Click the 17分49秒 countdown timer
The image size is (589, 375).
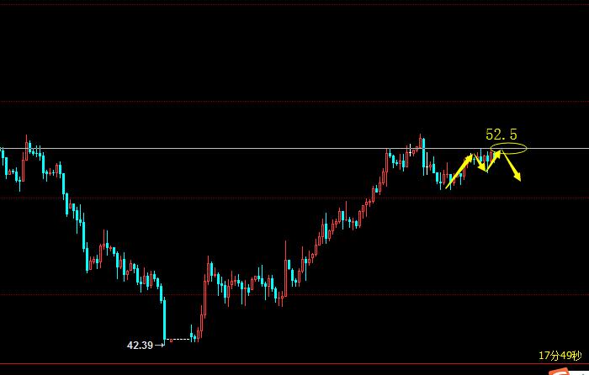pos(560,356)
